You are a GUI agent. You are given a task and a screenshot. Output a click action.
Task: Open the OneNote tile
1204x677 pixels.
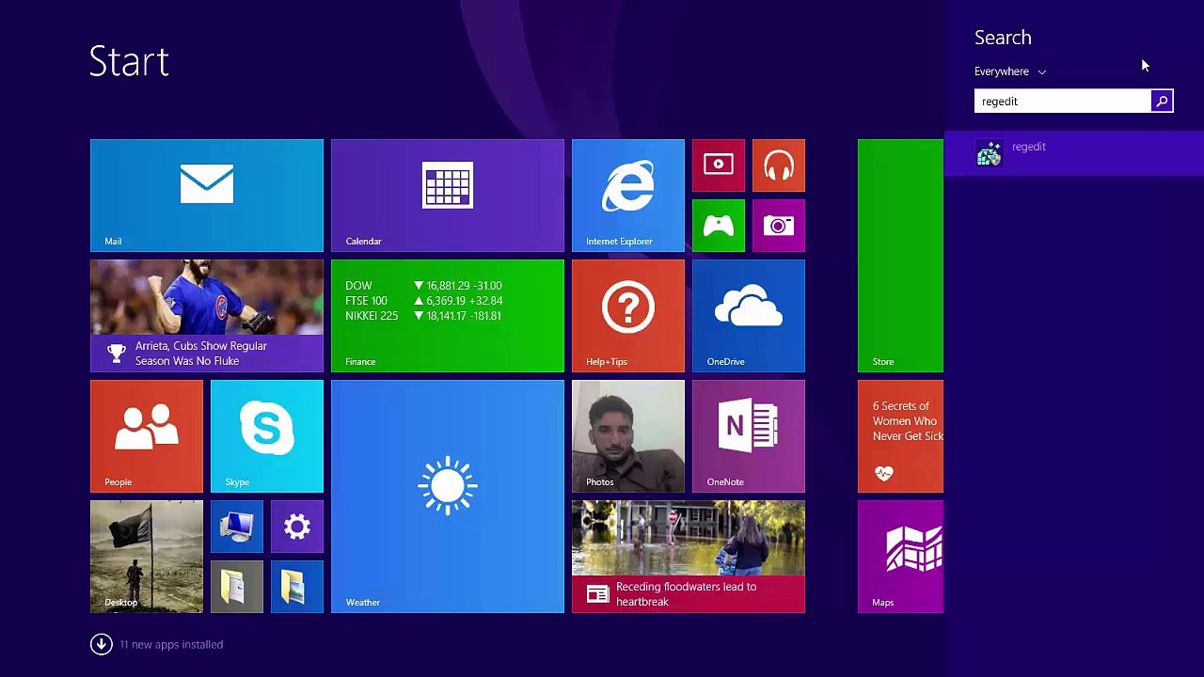[749, 436]
